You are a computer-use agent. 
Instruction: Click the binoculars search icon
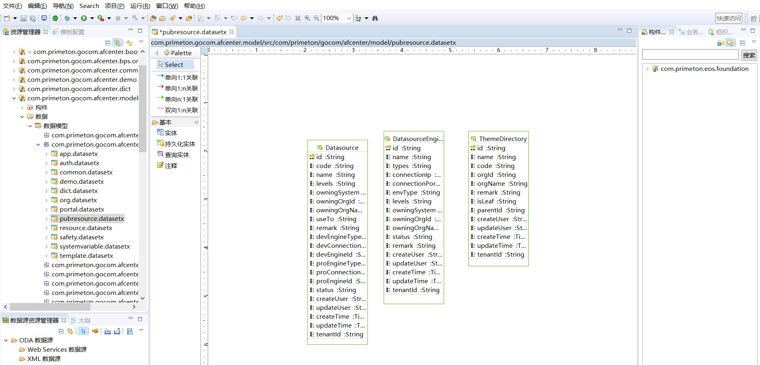point(375,18)
